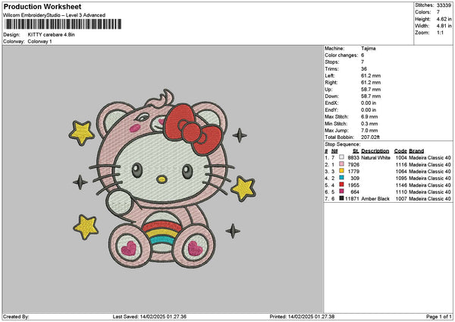Image resolution: width=455 pixels, height=322 pixels.
Task: Click the Stop Sequence heading
Action: 343,144
